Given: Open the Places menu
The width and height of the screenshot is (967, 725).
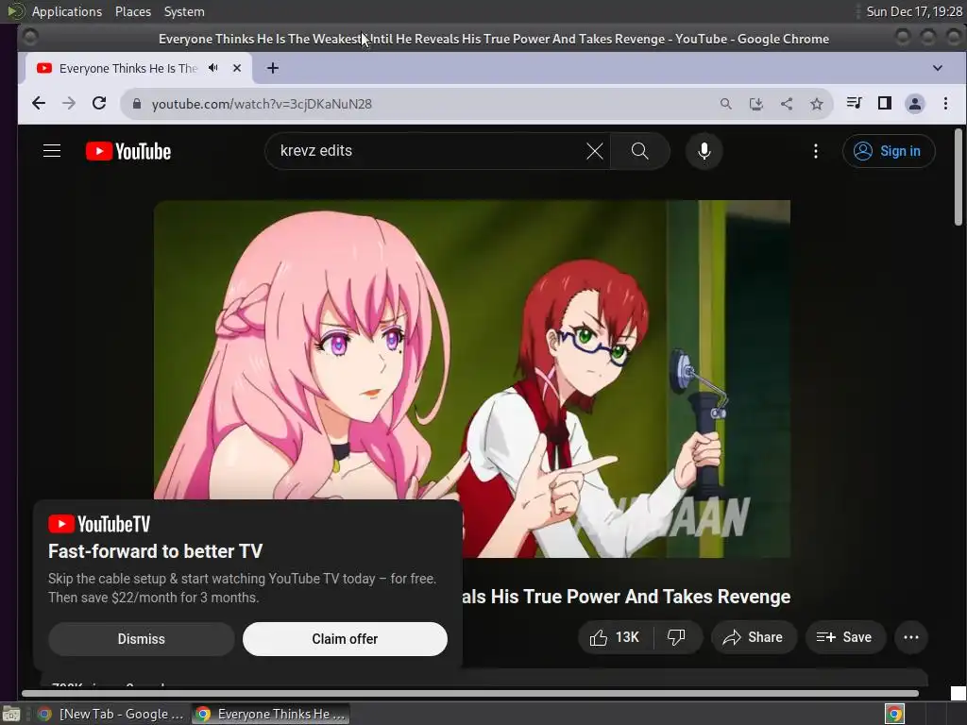Looking at the screenshot, I should point(133,11).
